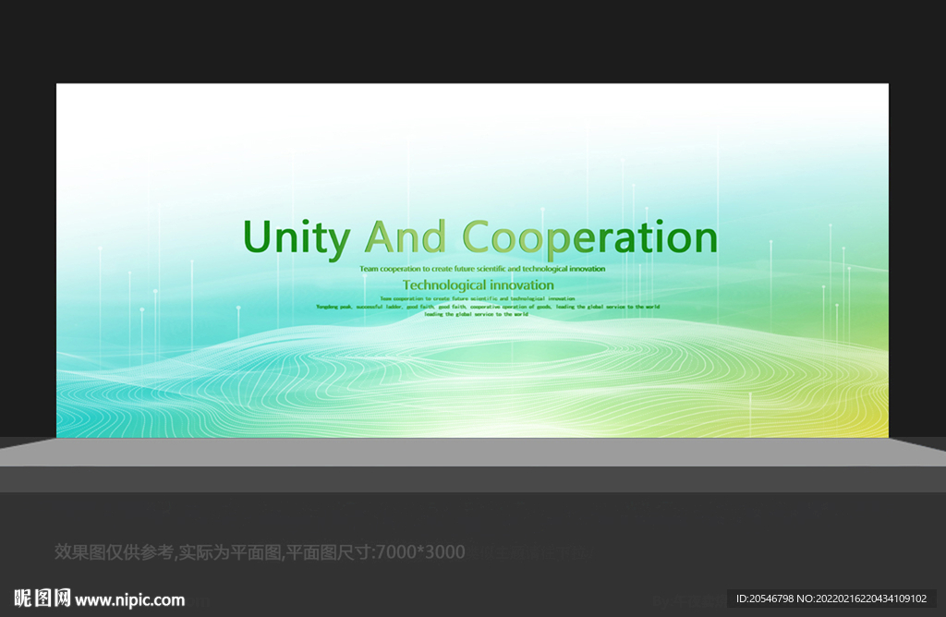The height and width of the screenshot is (617, 946).
Task: Click the "Unity And Cooperation" headline
Action: pyautogui.click(x=480, y=238)
